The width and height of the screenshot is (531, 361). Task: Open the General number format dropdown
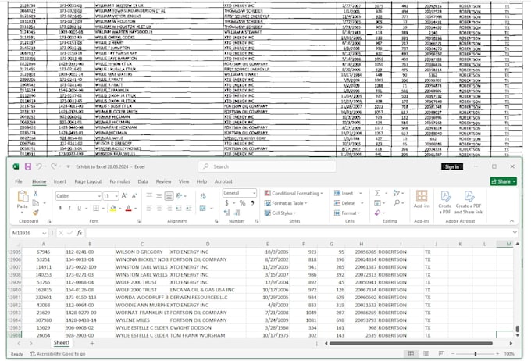point(254,193)
